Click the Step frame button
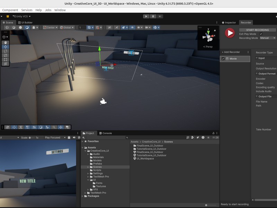Screen dimensions: 277x208 (x=160, y=16)
